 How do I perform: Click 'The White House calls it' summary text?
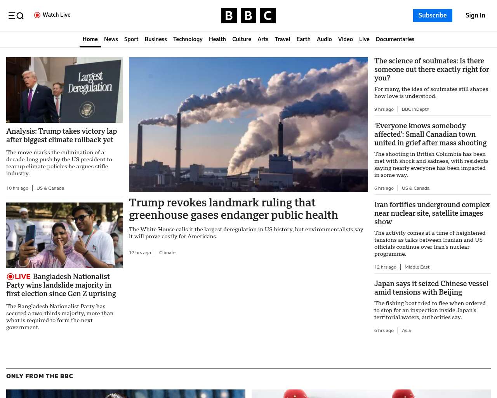coord(246,233)
